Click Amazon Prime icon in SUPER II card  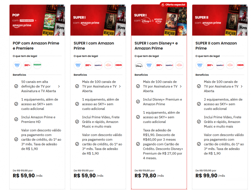200,65
